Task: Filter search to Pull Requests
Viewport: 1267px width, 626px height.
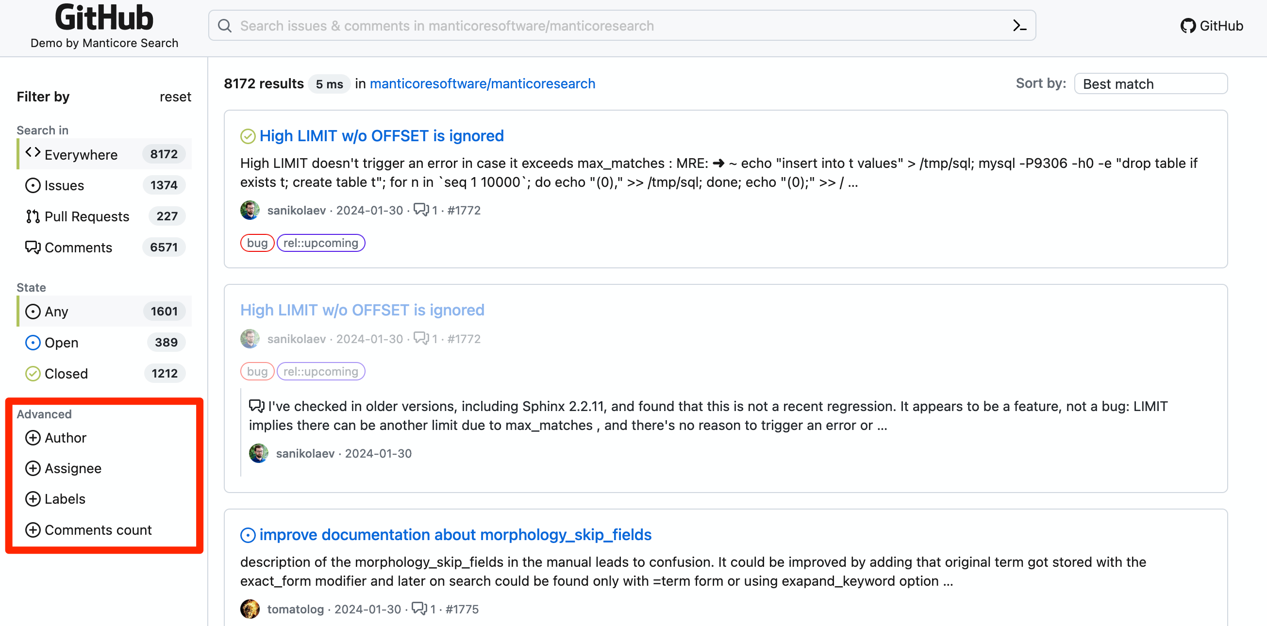Action: pyautogui.click(x=104, y=216)
